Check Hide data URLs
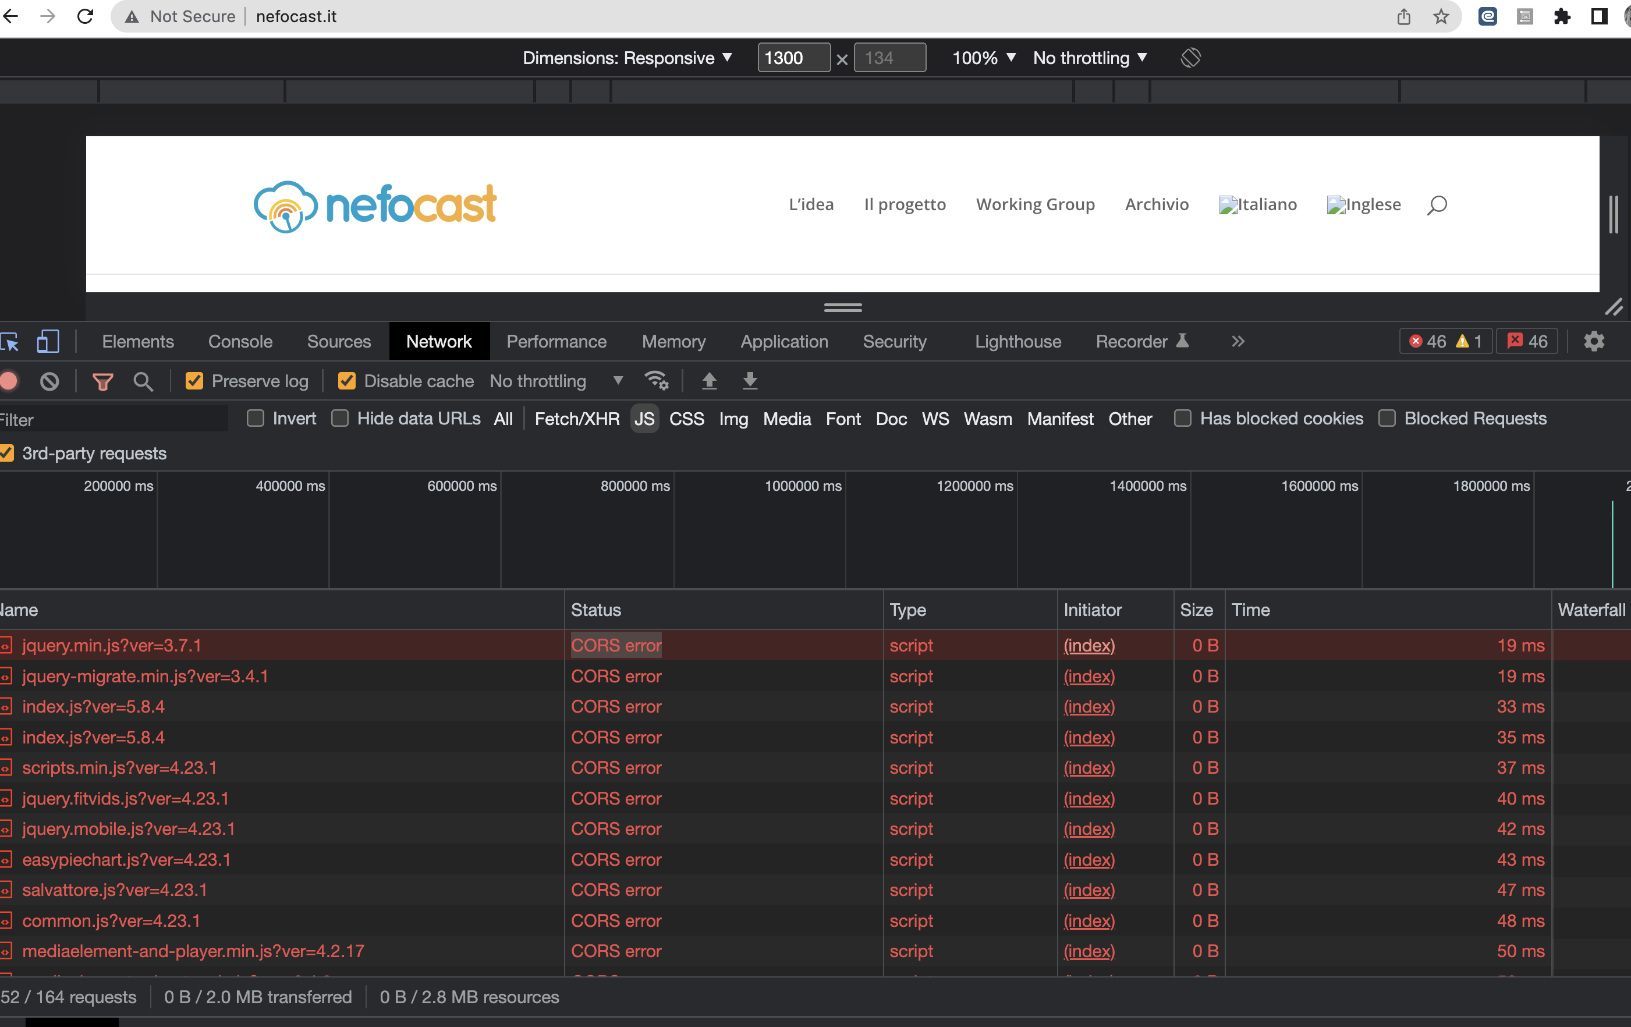This screenshot has width=1631, height=1027. coord(340,418)
